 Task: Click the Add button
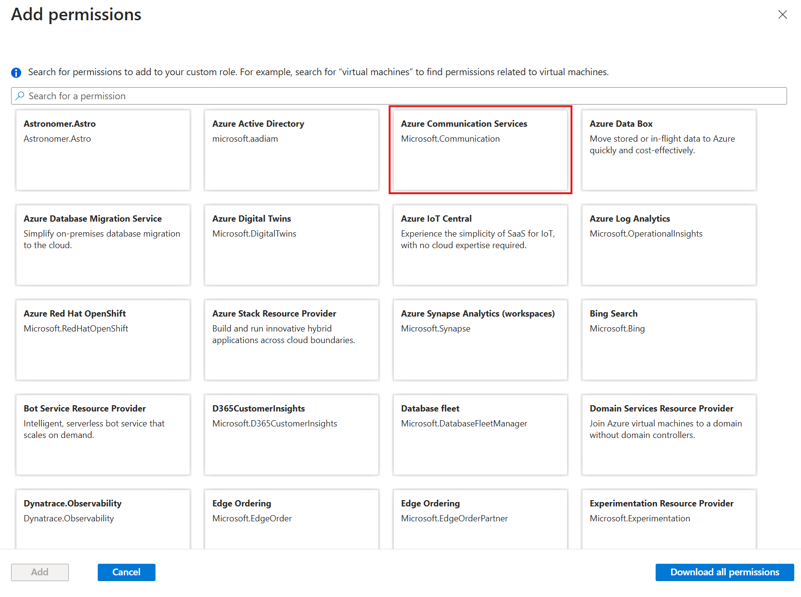pos(40,572)
